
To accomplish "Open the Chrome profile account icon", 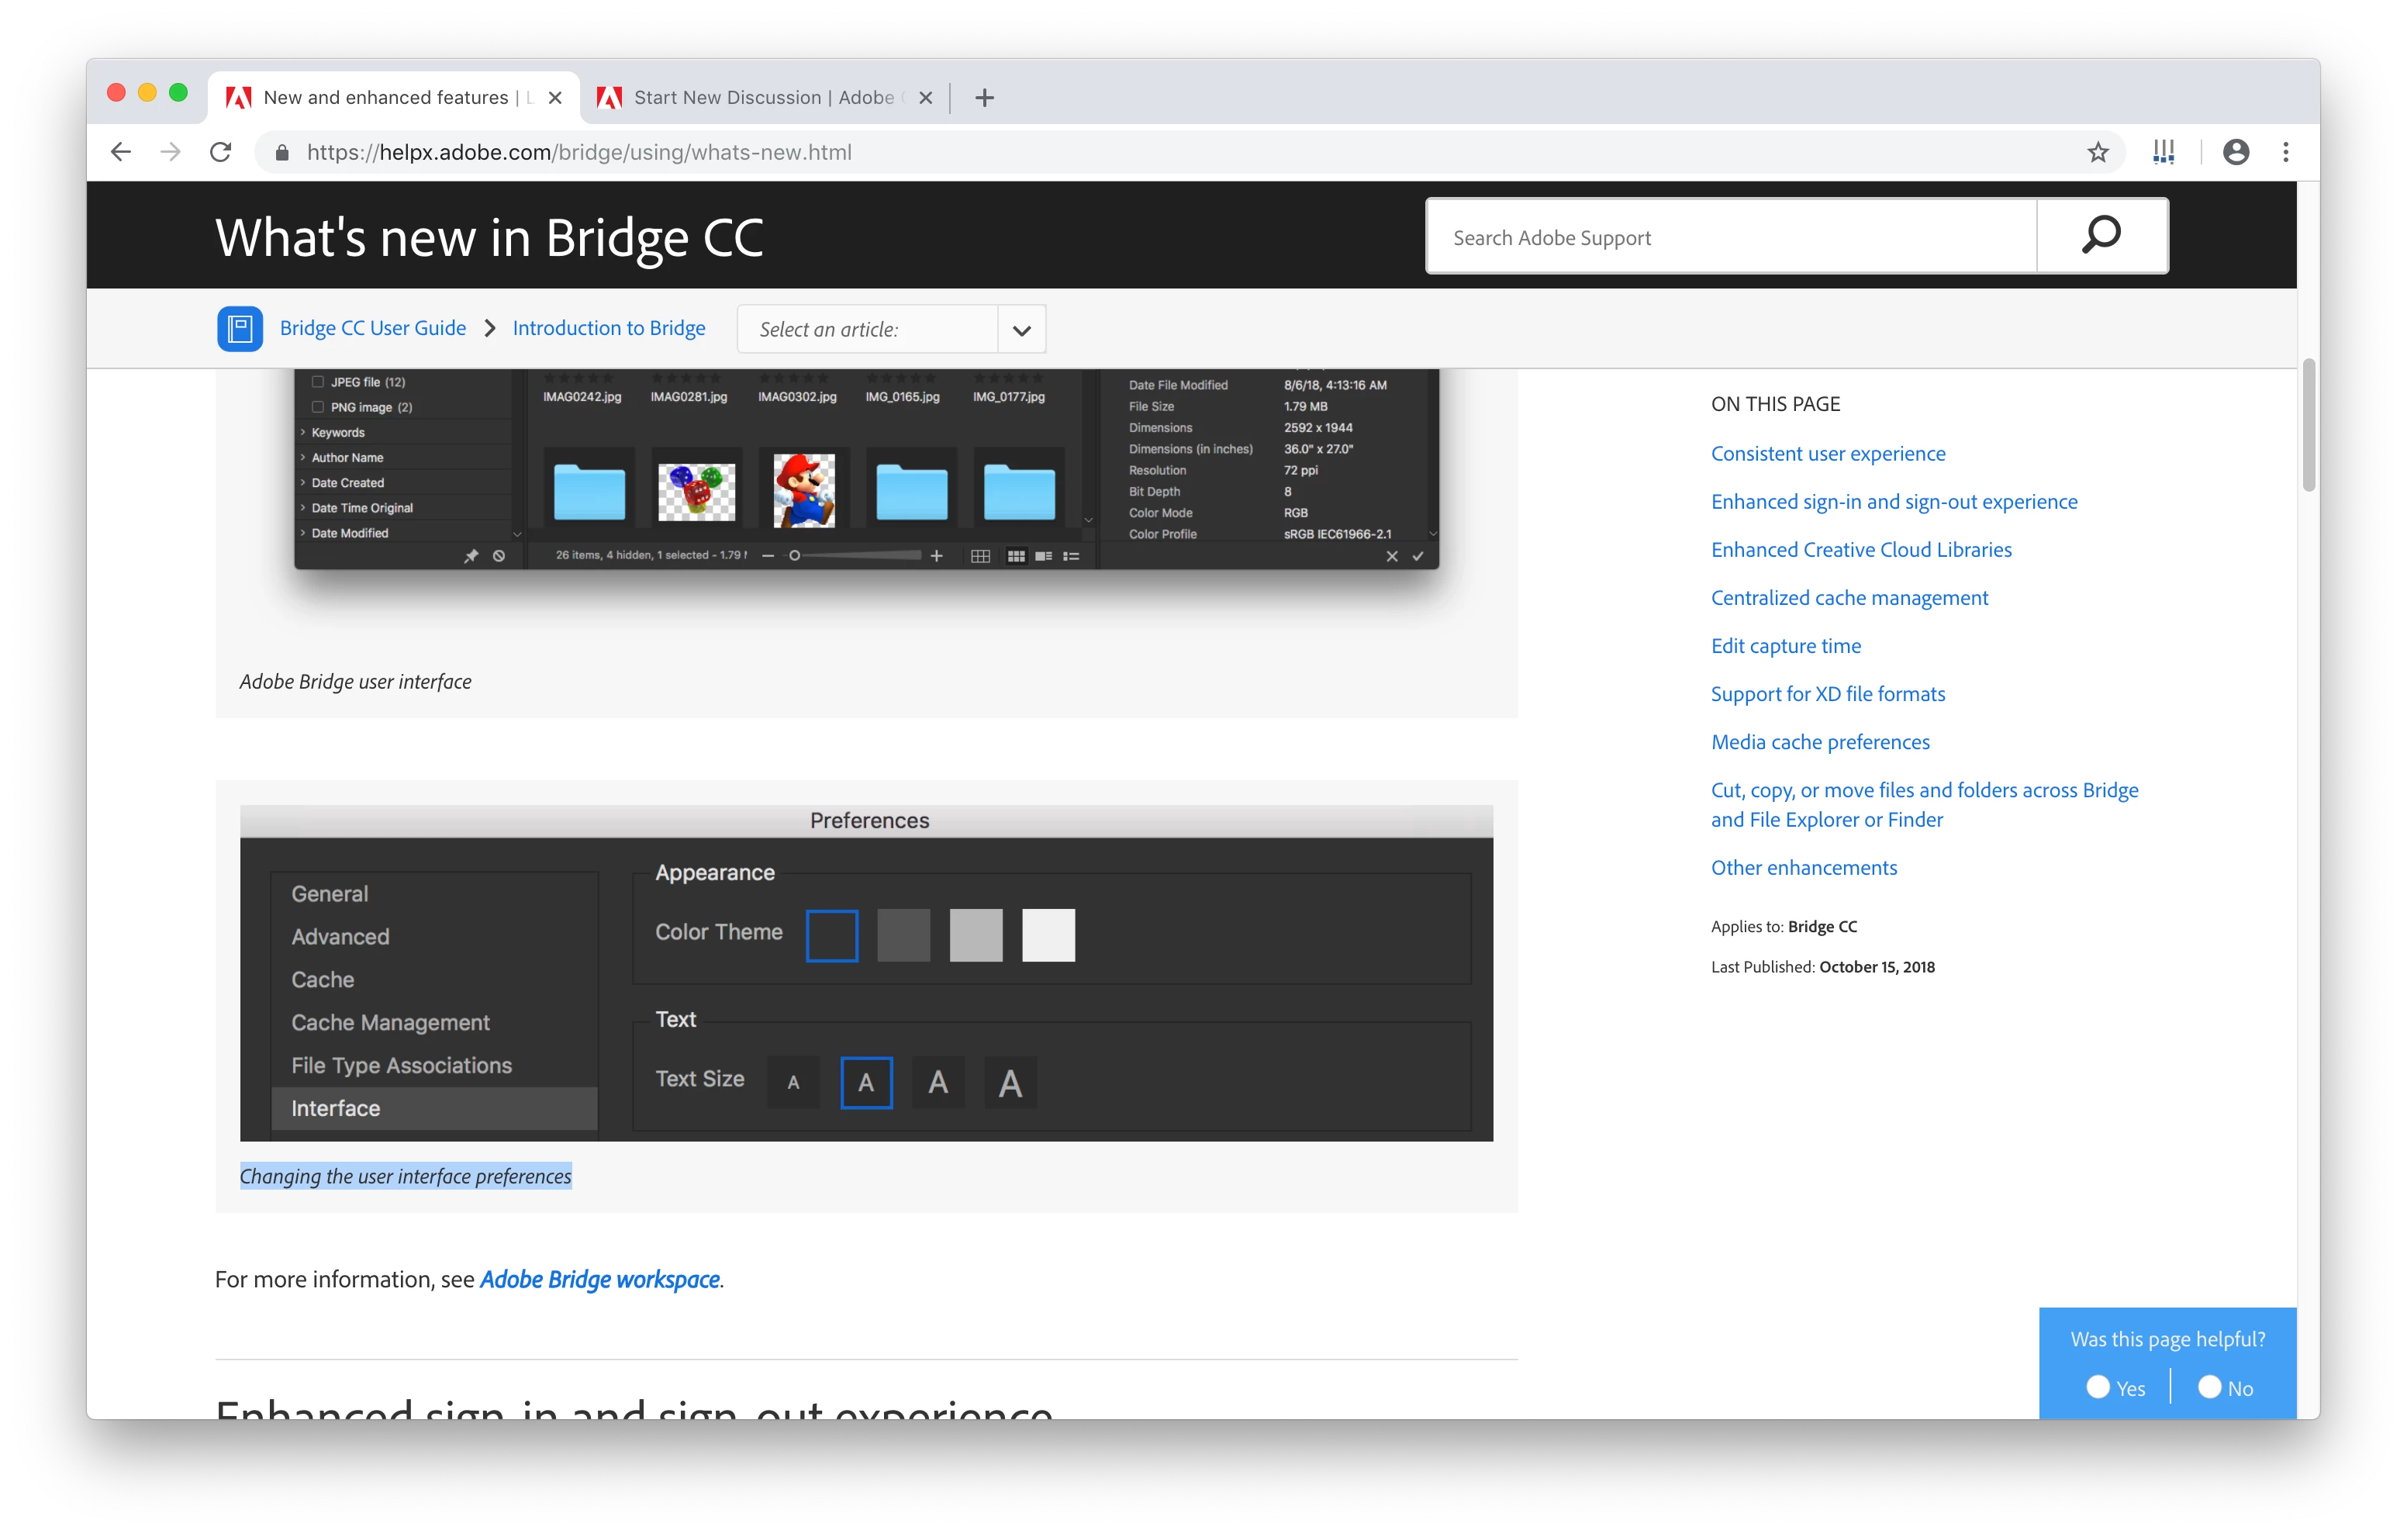I will (x=2235, y=152).
